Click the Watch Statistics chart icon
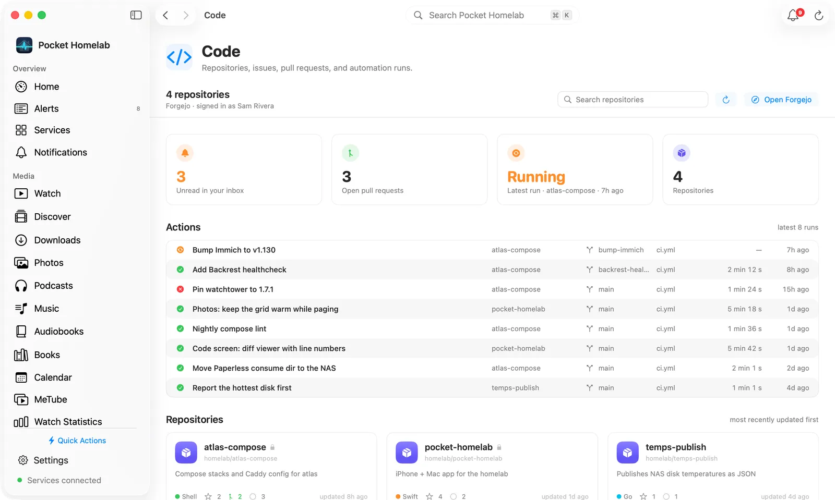835x500 pixels. point(21,422)
